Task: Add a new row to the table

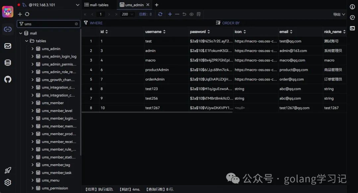Action: [170, 14]
